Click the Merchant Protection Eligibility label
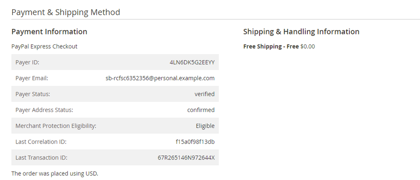Image resolution: width=420 pixels, height=180 pixels. (56, 126)
